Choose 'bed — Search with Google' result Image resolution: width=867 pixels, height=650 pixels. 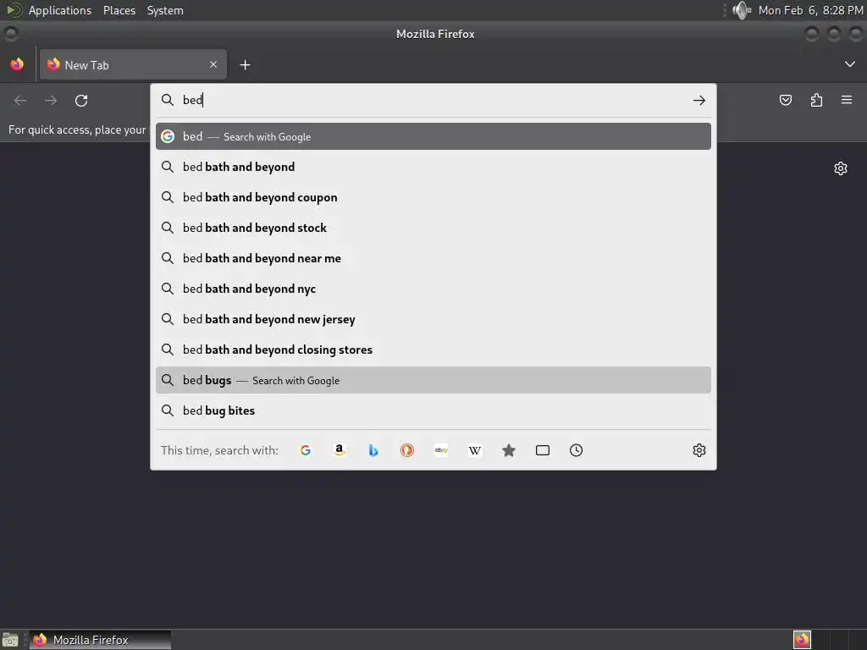click(433, 136)
